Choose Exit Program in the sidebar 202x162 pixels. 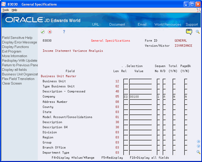coord(12,52)
